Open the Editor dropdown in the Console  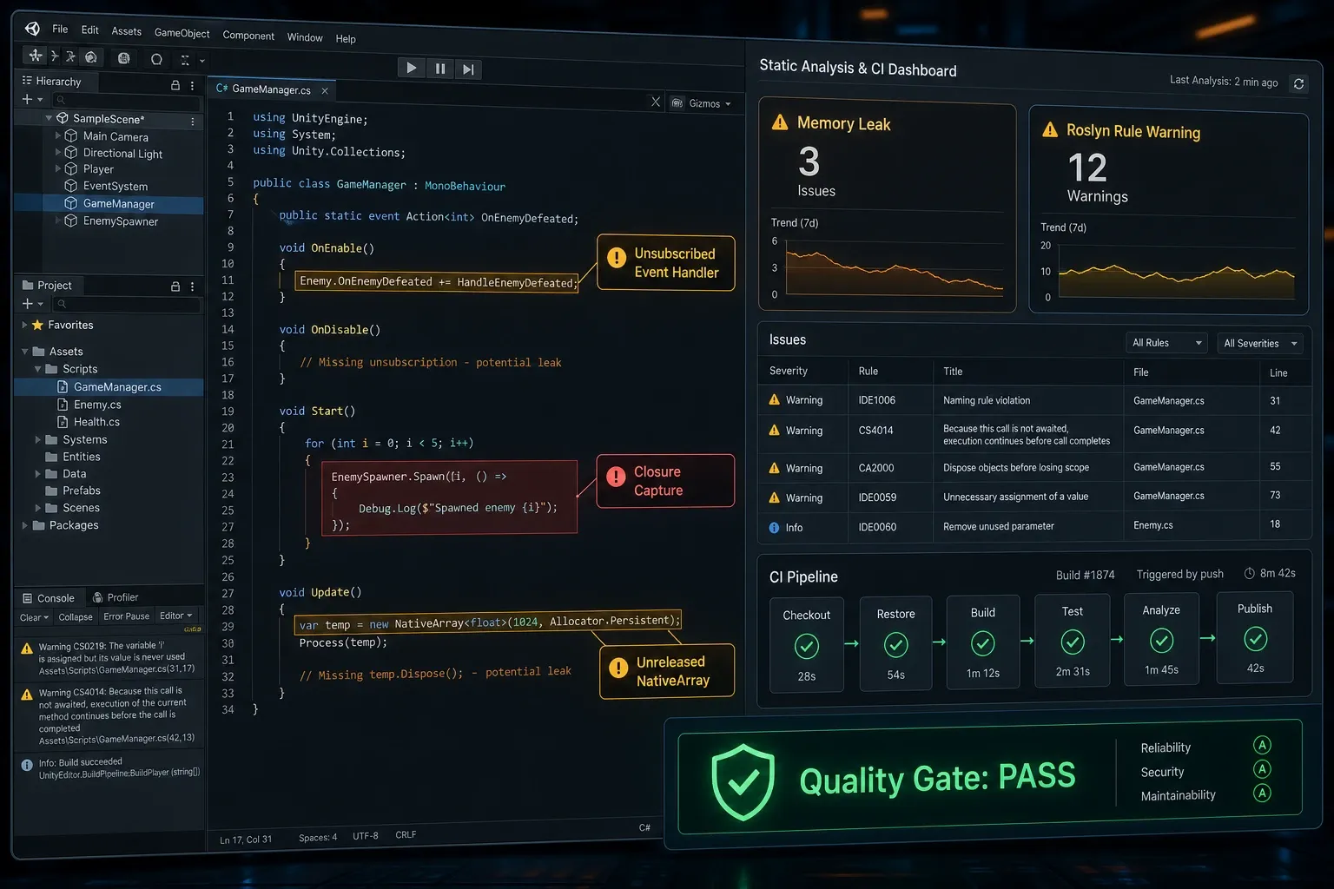[x=176, y=616]
